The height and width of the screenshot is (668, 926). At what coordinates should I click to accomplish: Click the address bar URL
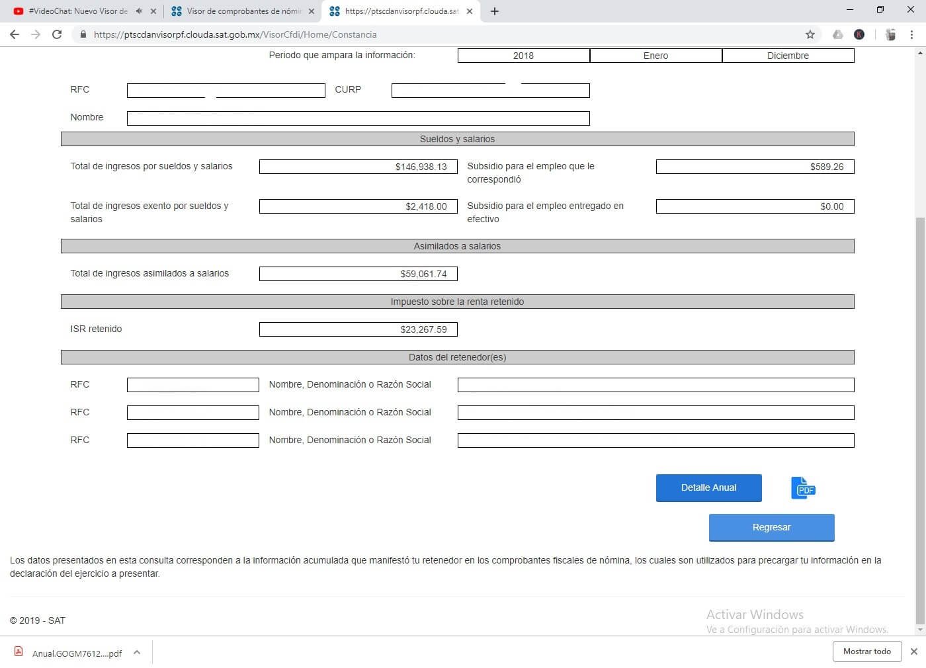[x=235, y=34]
